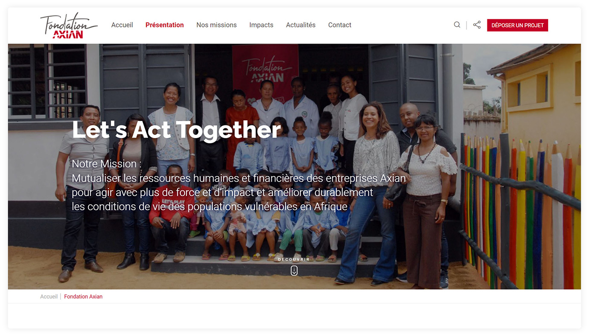Open Nos missions in navigation

pyautogui.click(x=216, y=25)
